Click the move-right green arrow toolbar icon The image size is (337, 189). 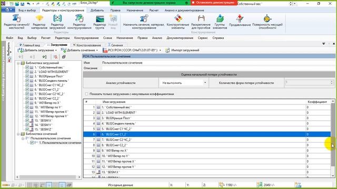click(x=44, y=57)
